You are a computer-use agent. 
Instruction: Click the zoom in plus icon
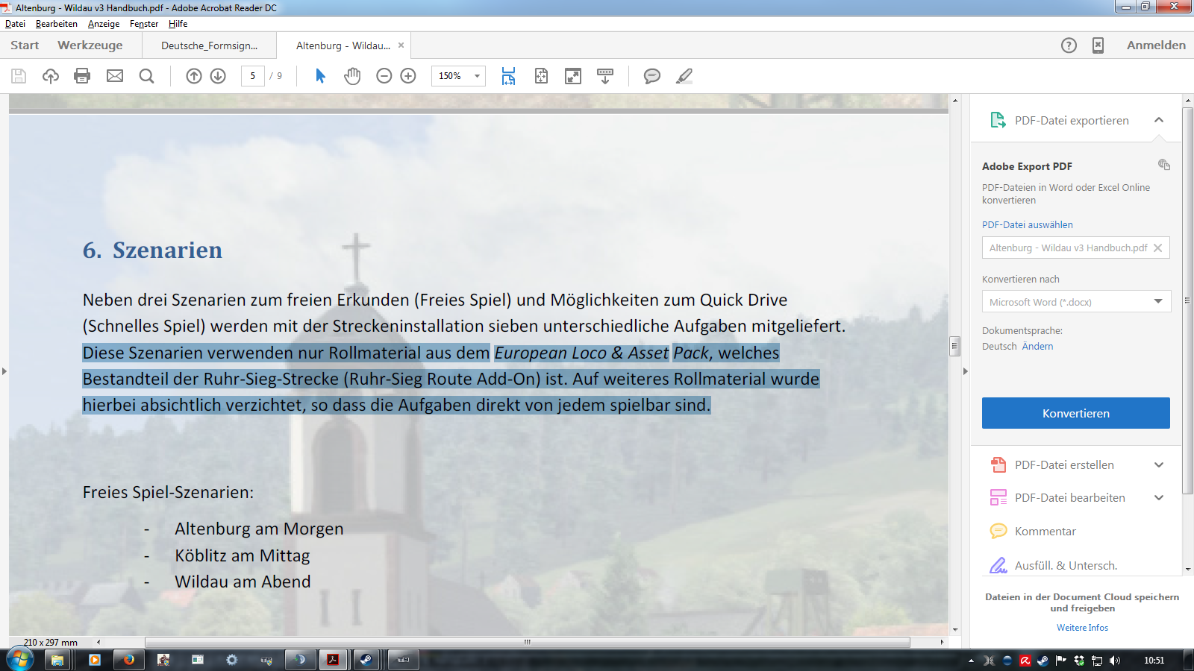[x=408, y=76]
